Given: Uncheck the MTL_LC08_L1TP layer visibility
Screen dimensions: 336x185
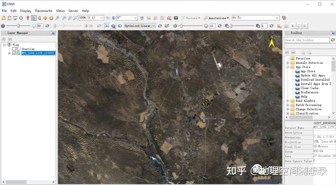Looking at the screenshot, I should coord(14,53).
